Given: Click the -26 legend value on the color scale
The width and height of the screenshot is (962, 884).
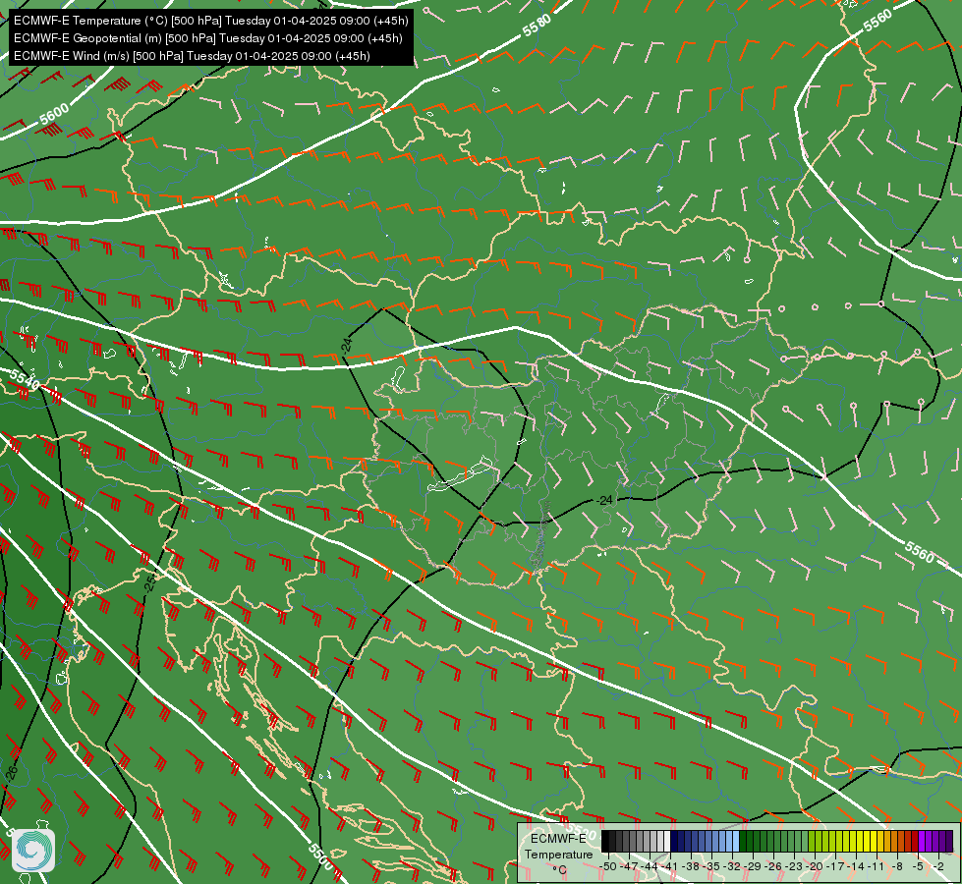Looking at the screenshot, I should point(773,867).
